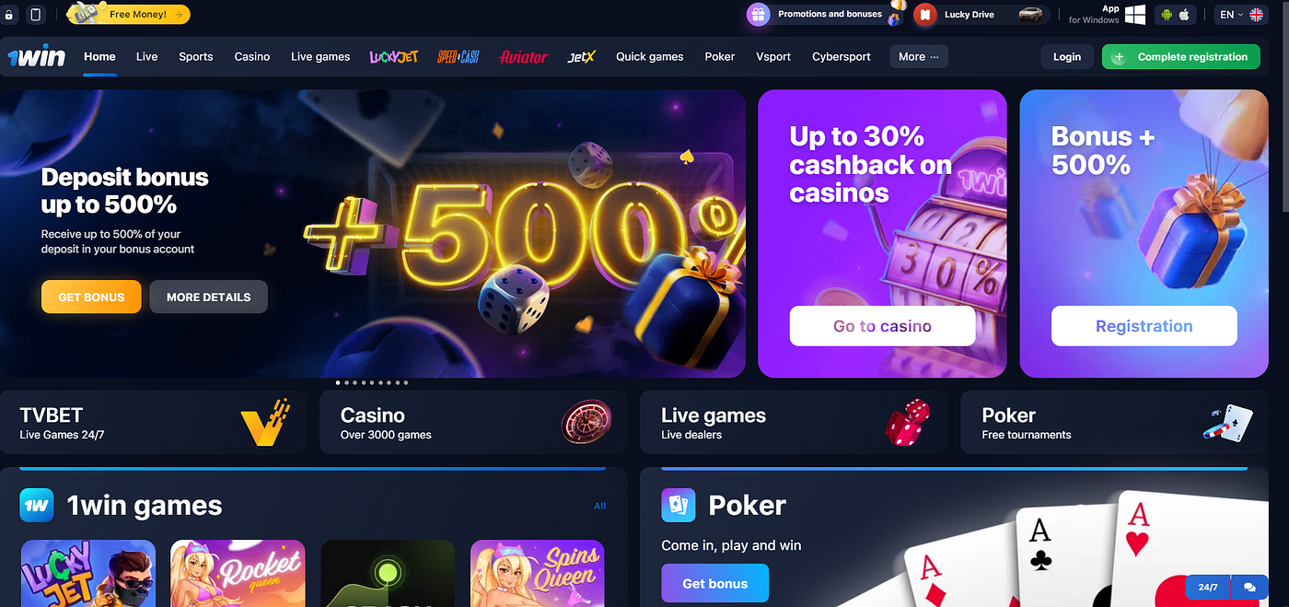Switch to the Sports tab
This screenshot has height=607, width=1289.
click(x=196, y=56)
